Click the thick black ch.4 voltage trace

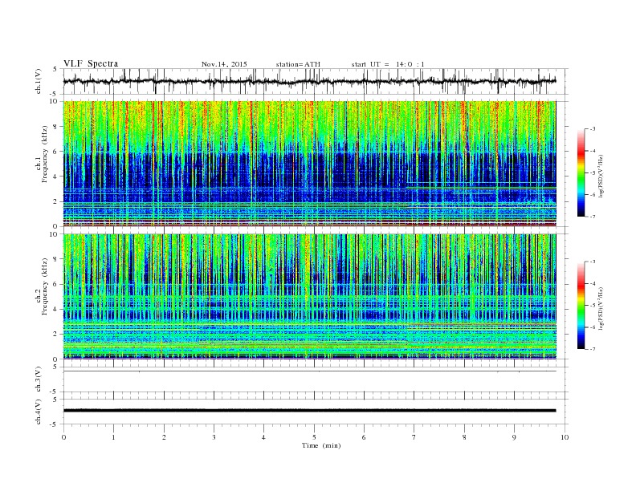[x=309, y=411]
